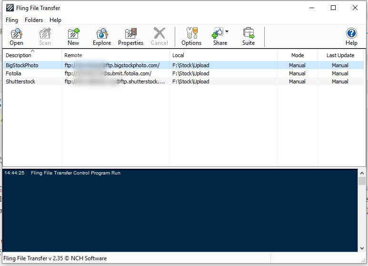Click the log scrollbar thumb
Image resolution: width=368 pixels, height=266 pixels.
pyautogui.click(x=362, y=181)
